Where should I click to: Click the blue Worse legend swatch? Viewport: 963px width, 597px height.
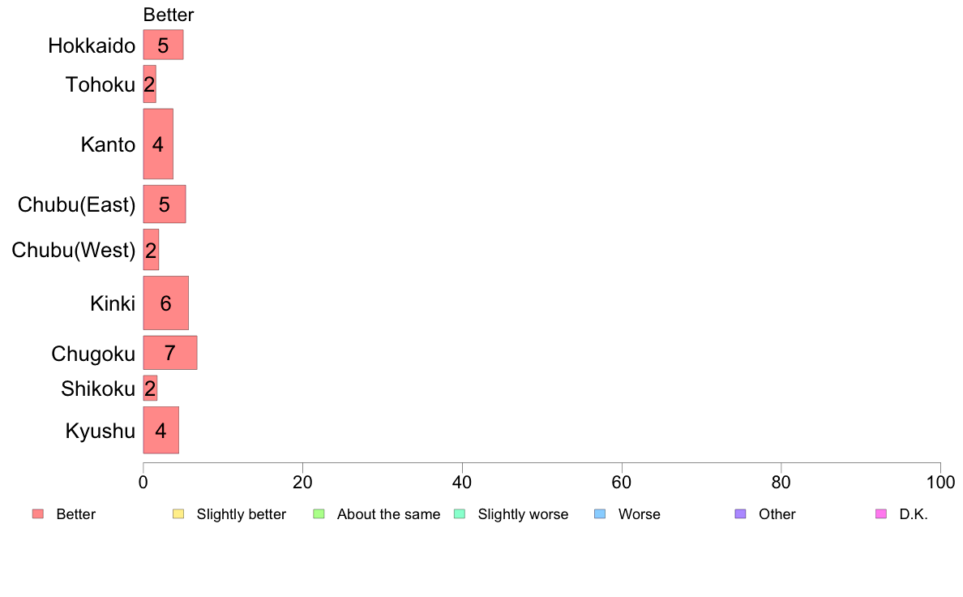point(600,514)
